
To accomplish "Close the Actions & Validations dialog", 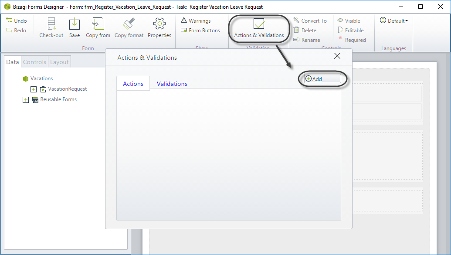I will point(337,56).
